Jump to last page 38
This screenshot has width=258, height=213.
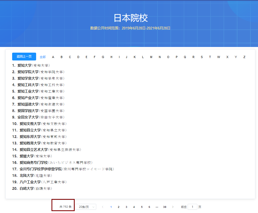tap(164, 207)
